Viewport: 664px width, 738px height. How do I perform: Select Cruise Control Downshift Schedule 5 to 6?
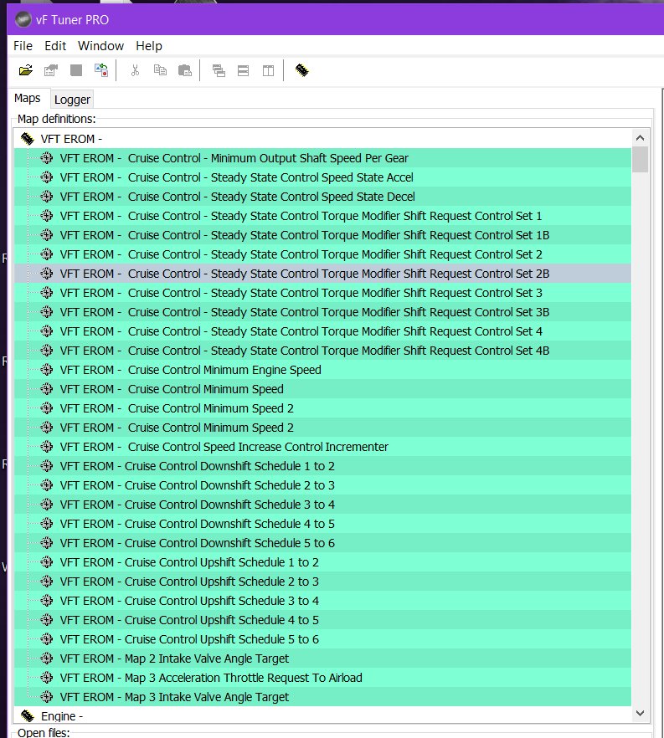pos(322,543)
